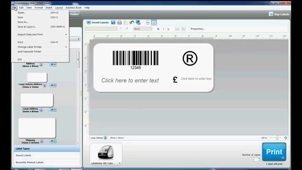Open the Help menu
This screenshot has width=302, height=170.
(87, 8)
